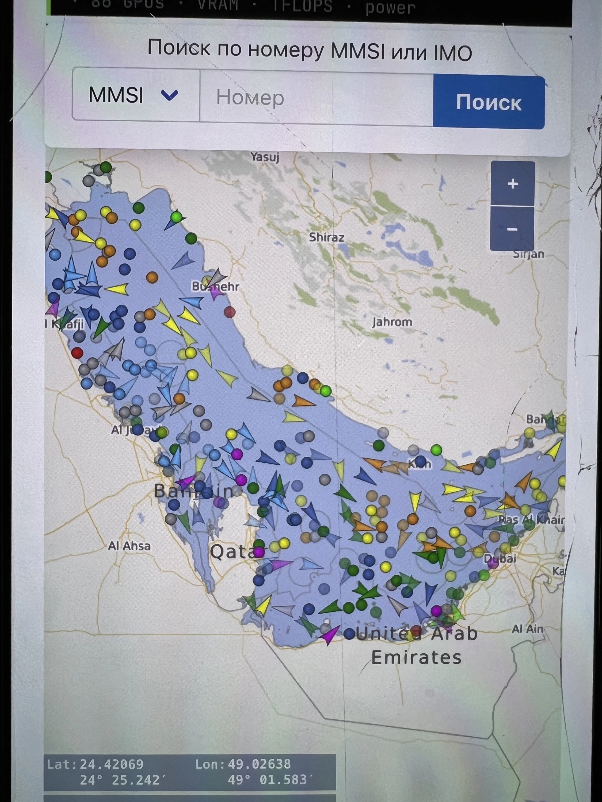Click the Lat 24.42069 coordinate readout

pyautogui.click(x=95, y=764)
